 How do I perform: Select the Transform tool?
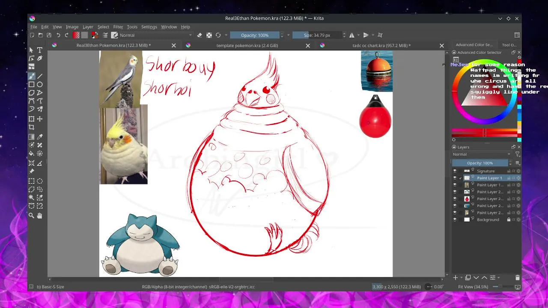point(31,119)
